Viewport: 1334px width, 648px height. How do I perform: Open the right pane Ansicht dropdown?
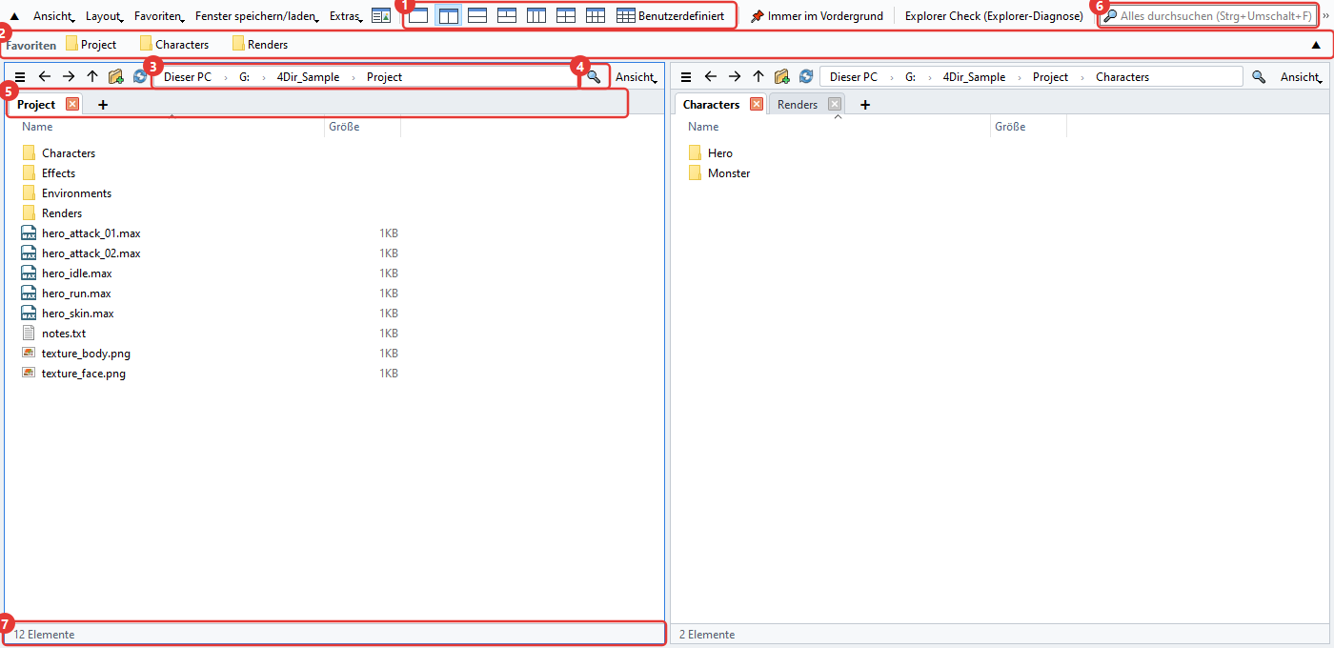(x=1302, y=77)
